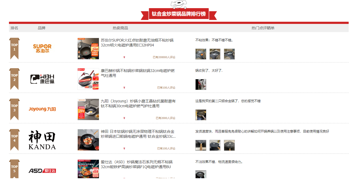Select the TOP 3 rank badge
356x179 pixels.
(14, 109)
